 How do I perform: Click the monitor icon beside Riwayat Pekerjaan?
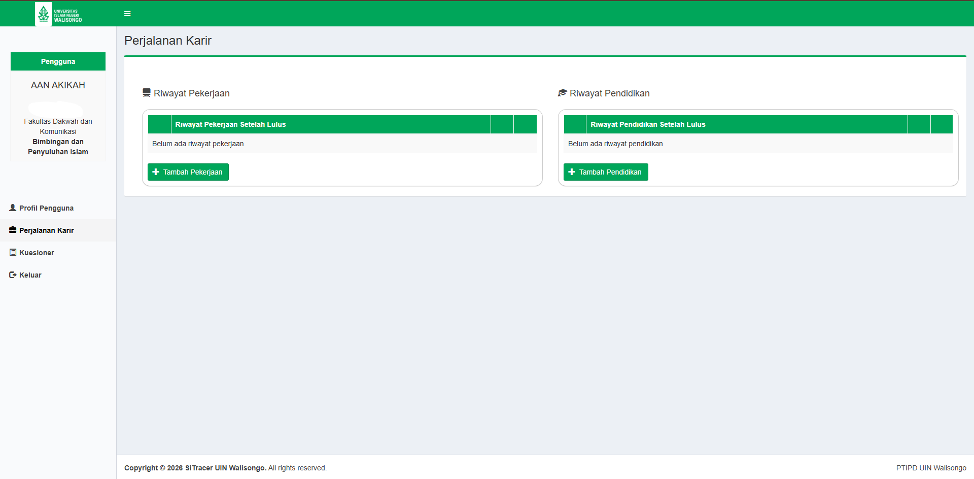point(147,93)
